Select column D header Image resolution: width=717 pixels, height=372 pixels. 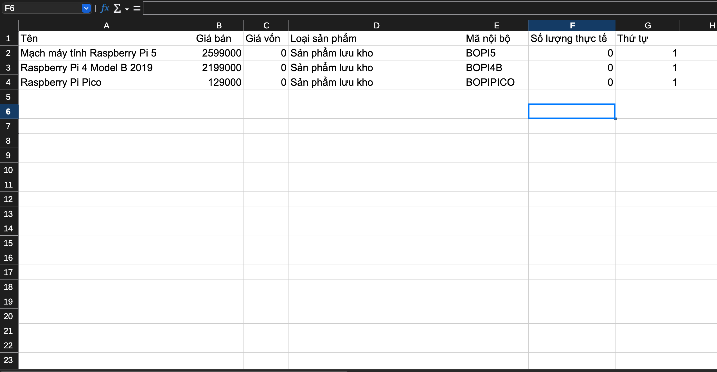(376, 26)
